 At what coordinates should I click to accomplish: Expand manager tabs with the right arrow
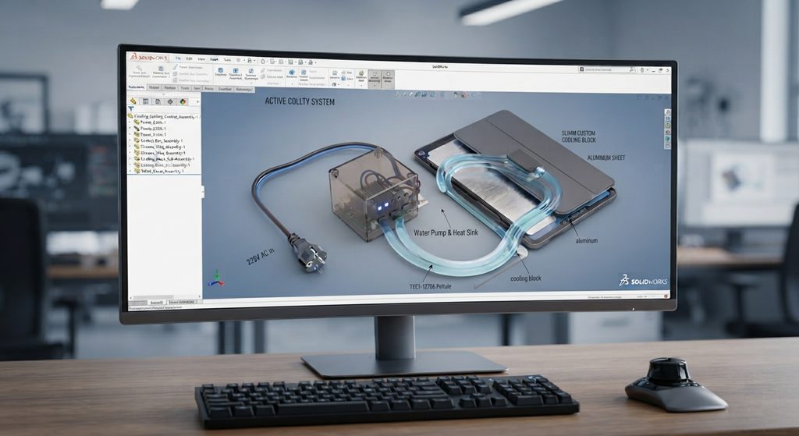point(197,102)
